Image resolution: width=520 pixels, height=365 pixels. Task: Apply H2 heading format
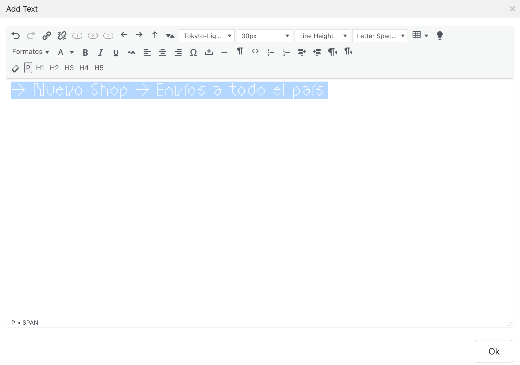[x=54, y=68]
